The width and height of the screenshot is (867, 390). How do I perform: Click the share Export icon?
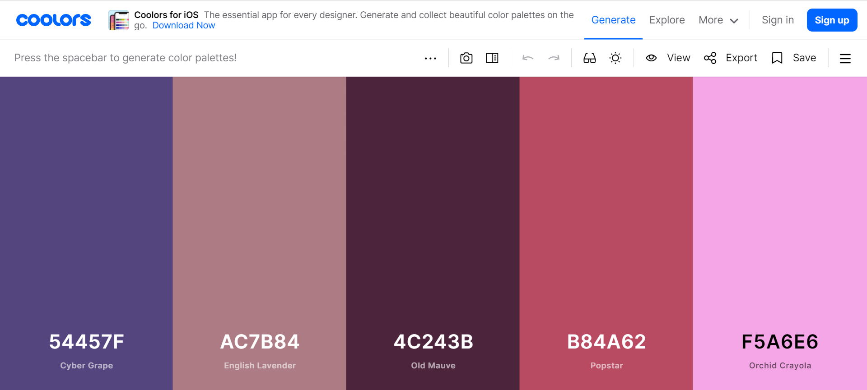[x=710, y=58]
